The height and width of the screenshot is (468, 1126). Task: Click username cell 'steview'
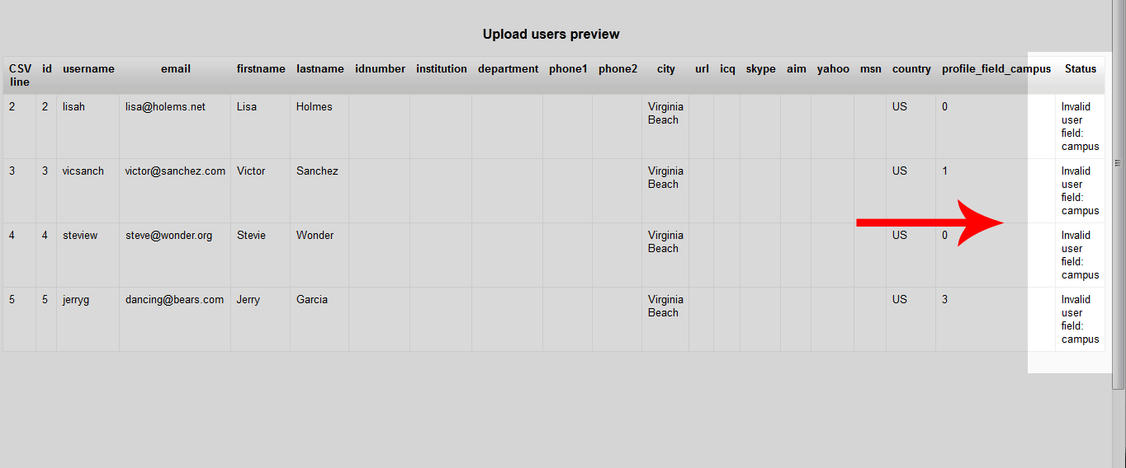click(x=80, y=236)
